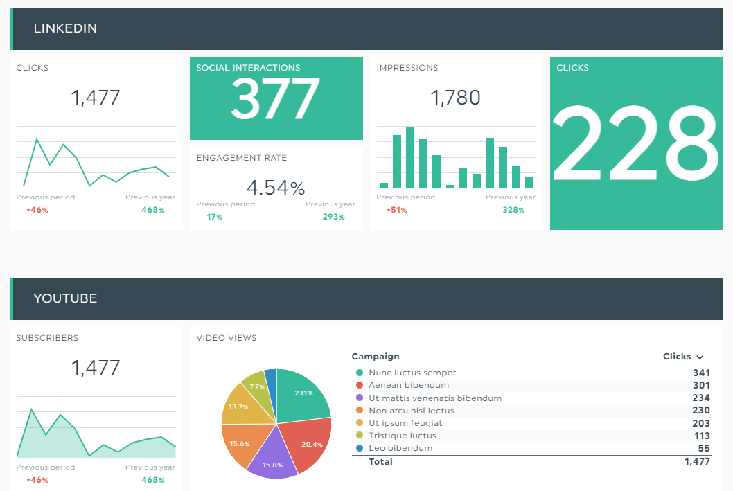Click the blue legend dot for Leo bibendum
Image resolution: width=733 pixels, height=491 pixels.
click(360, 448)
